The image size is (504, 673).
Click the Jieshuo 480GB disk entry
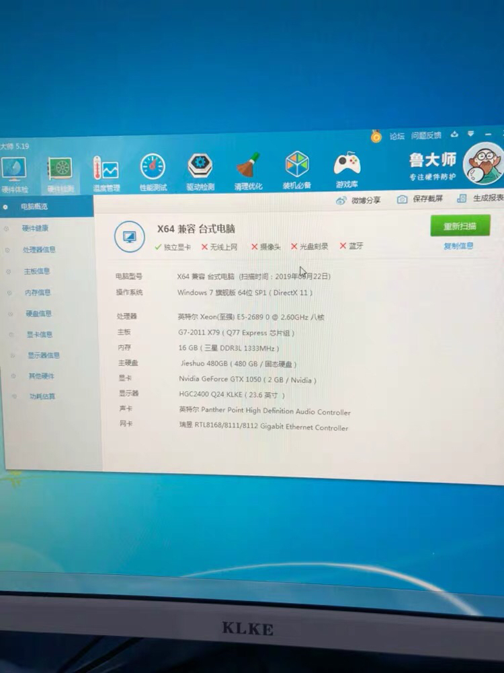[239, 363]
